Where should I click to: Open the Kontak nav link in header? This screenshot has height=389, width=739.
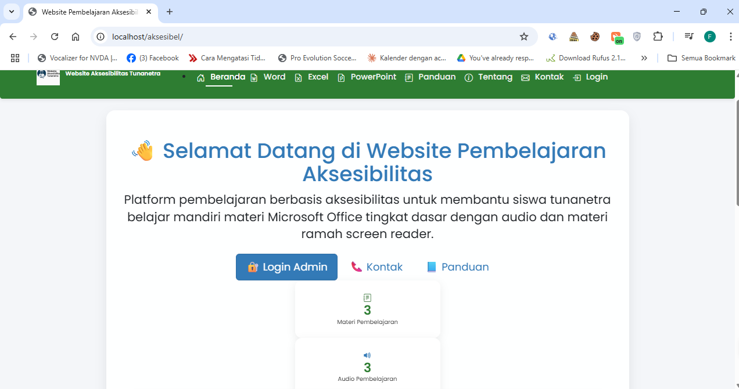[x=542, y=77]
